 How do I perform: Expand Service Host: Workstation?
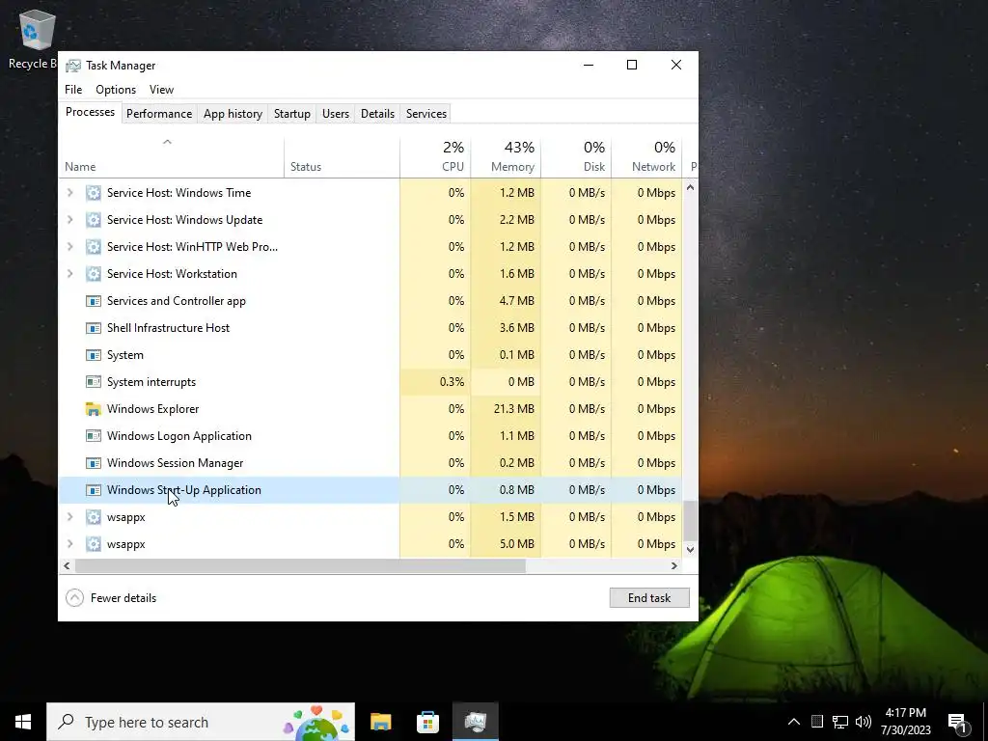[x=69, y=274]
